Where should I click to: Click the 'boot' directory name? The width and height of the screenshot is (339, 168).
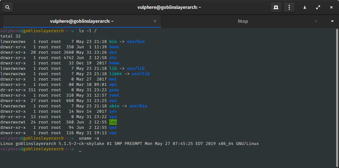(x=114, y=47)
